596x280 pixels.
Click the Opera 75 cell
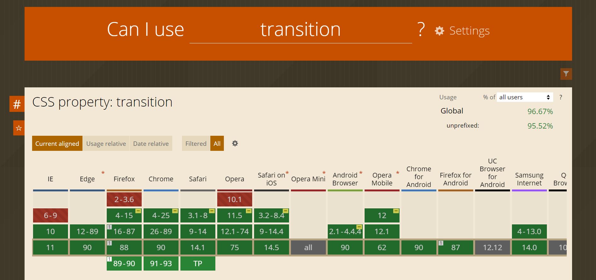coord(235,247)
